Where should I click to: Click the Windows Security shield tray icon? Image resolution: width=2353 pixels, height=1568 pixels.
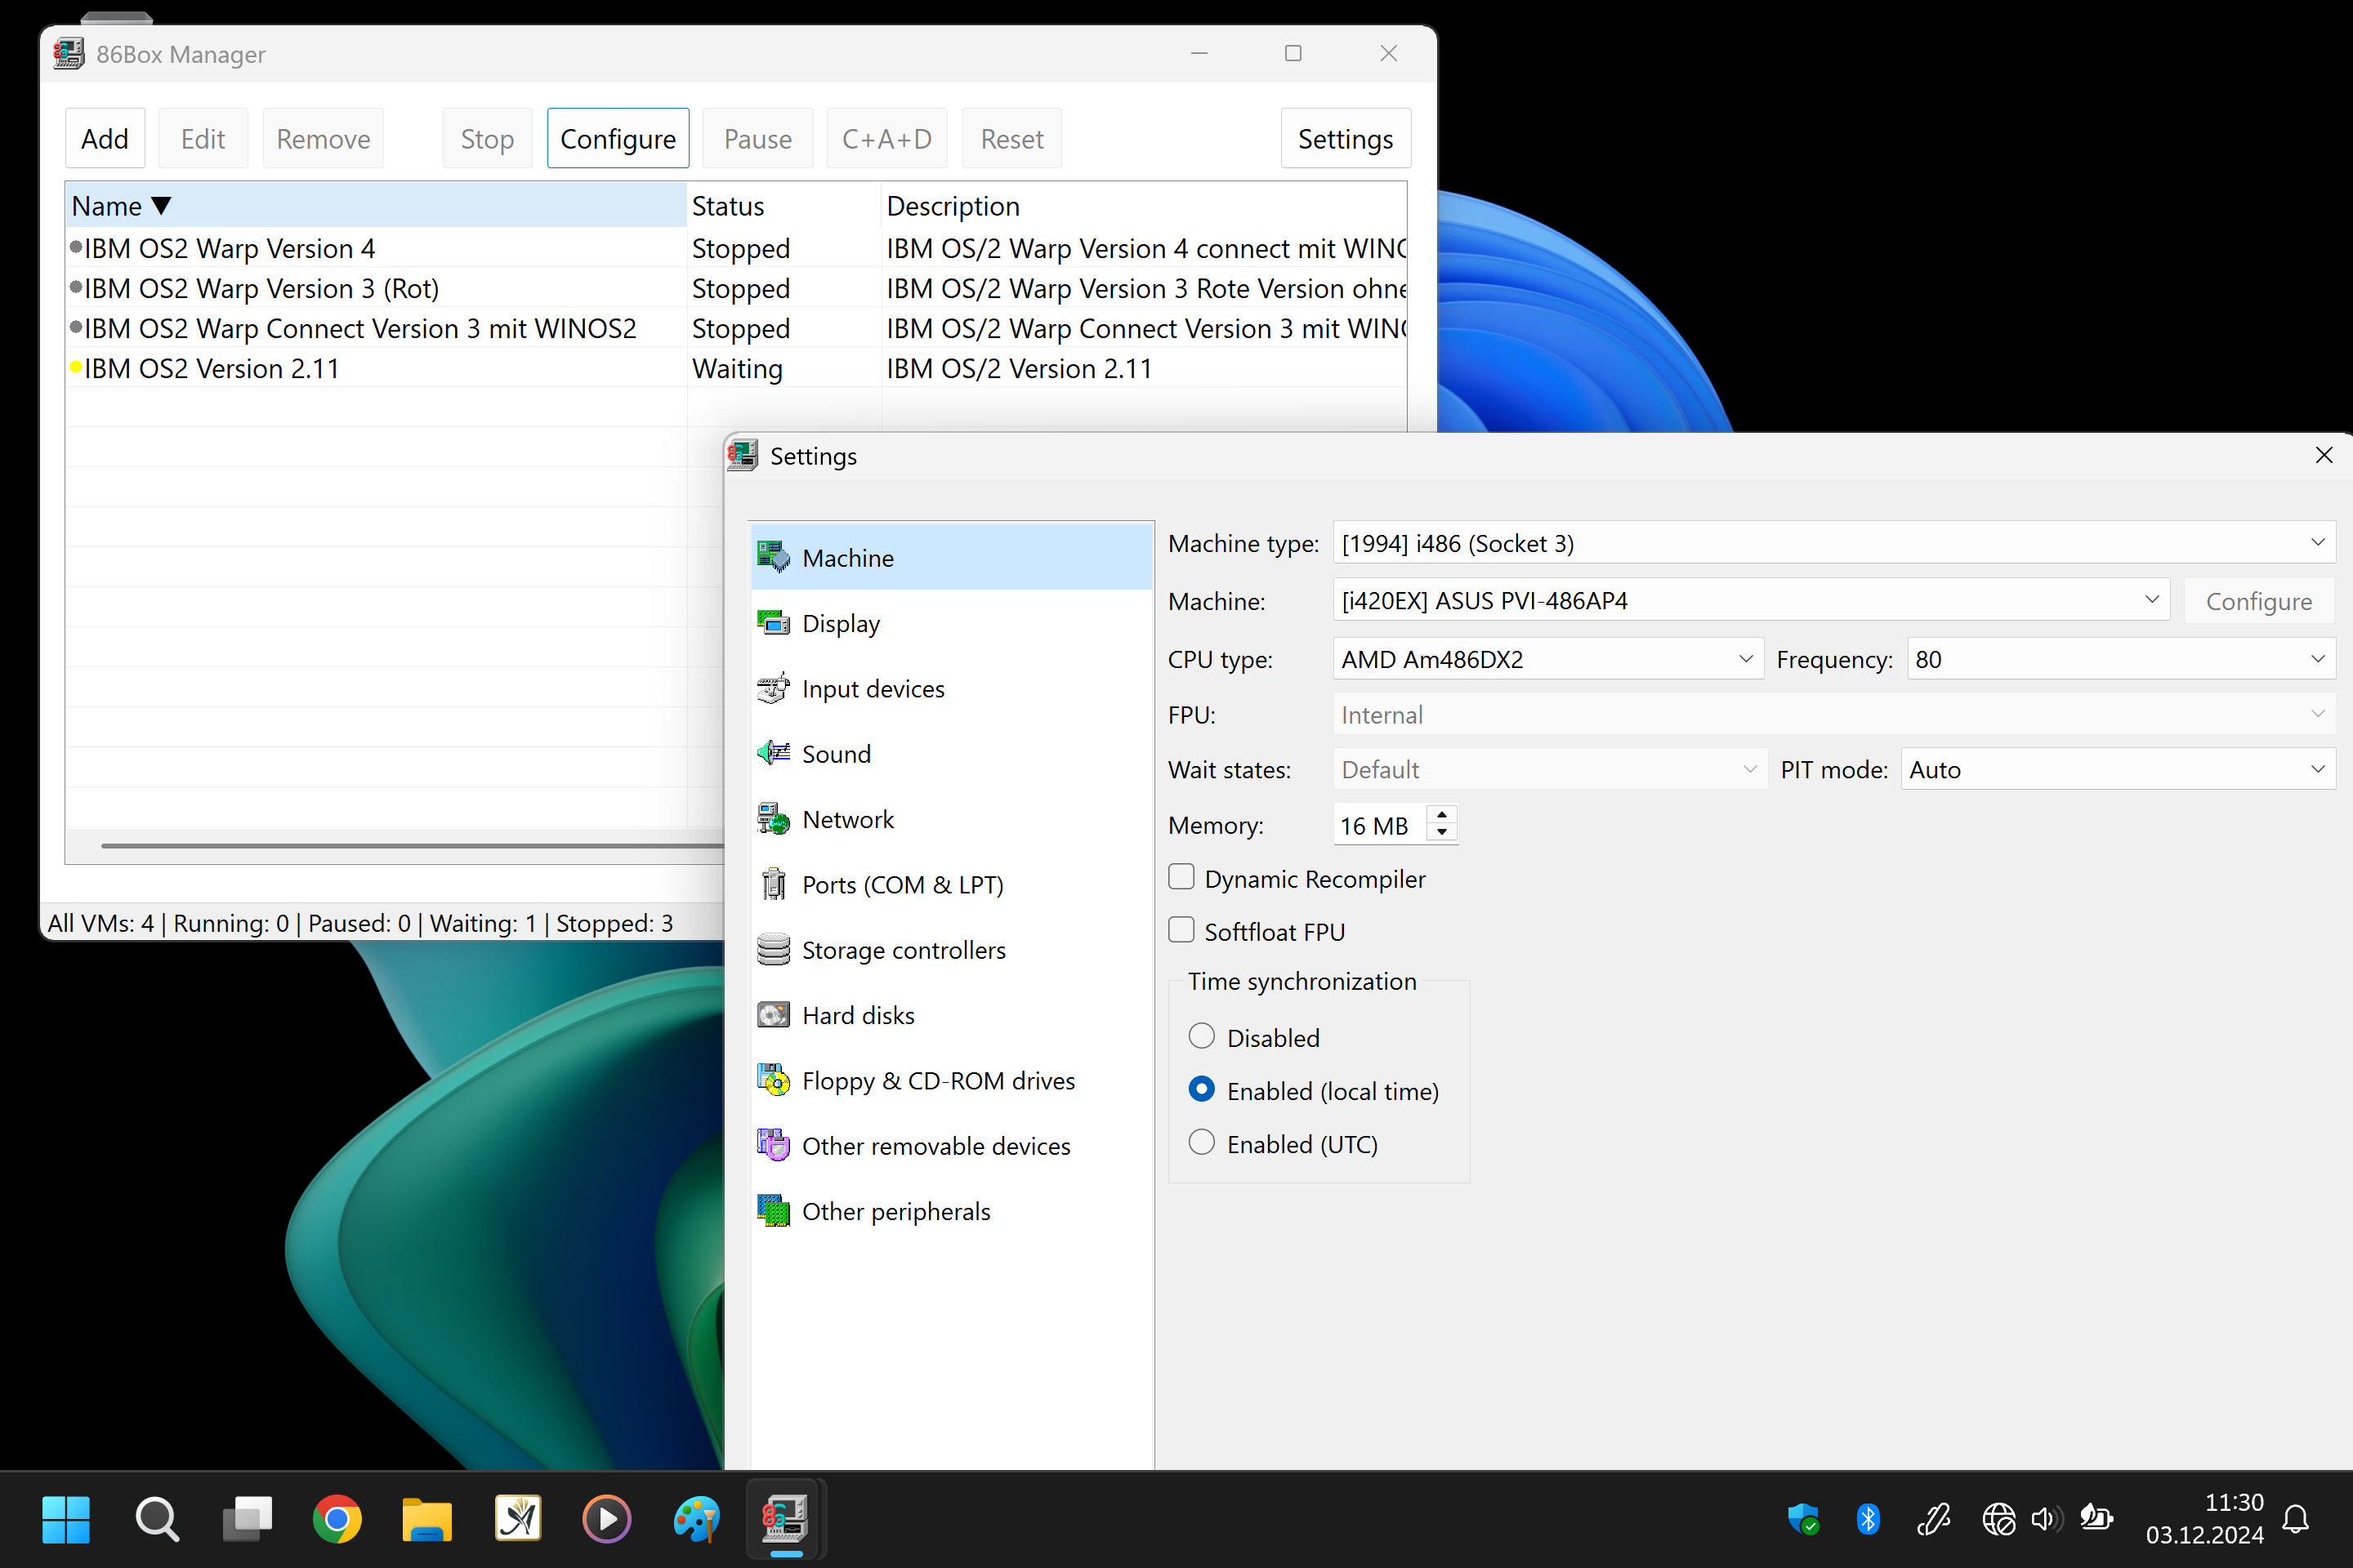coord(1803,1519)
